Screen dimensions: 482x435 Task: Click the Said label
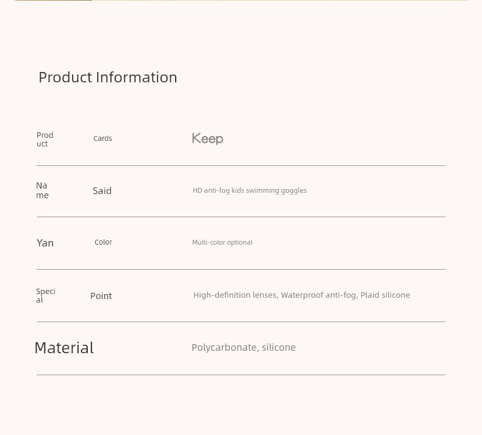[x=102, y=190]
